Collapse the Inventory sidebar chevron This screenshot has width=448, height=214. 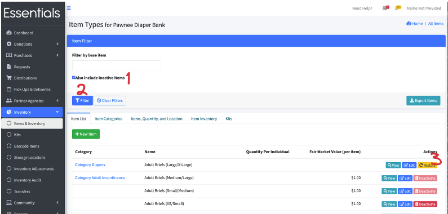point(57,112)
